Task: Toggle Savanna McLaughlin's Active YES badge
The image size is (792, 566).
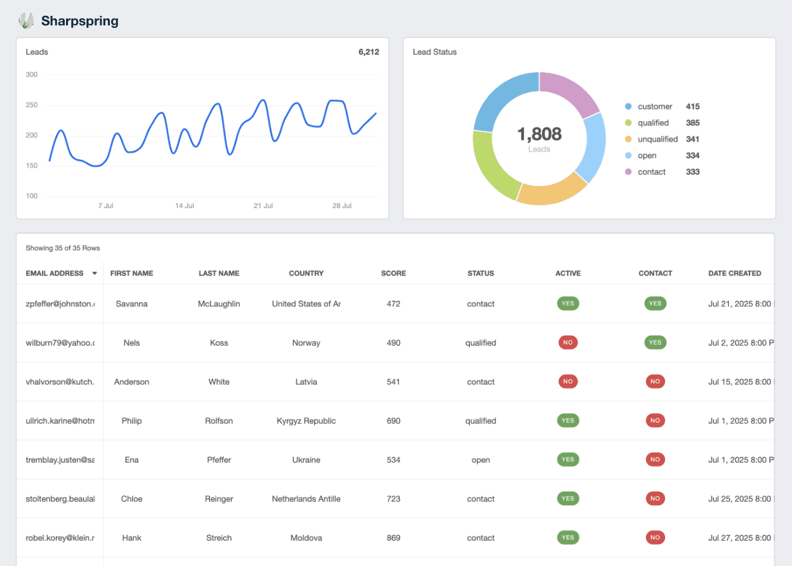Action: pyautogui.click(x=567, y=303)
